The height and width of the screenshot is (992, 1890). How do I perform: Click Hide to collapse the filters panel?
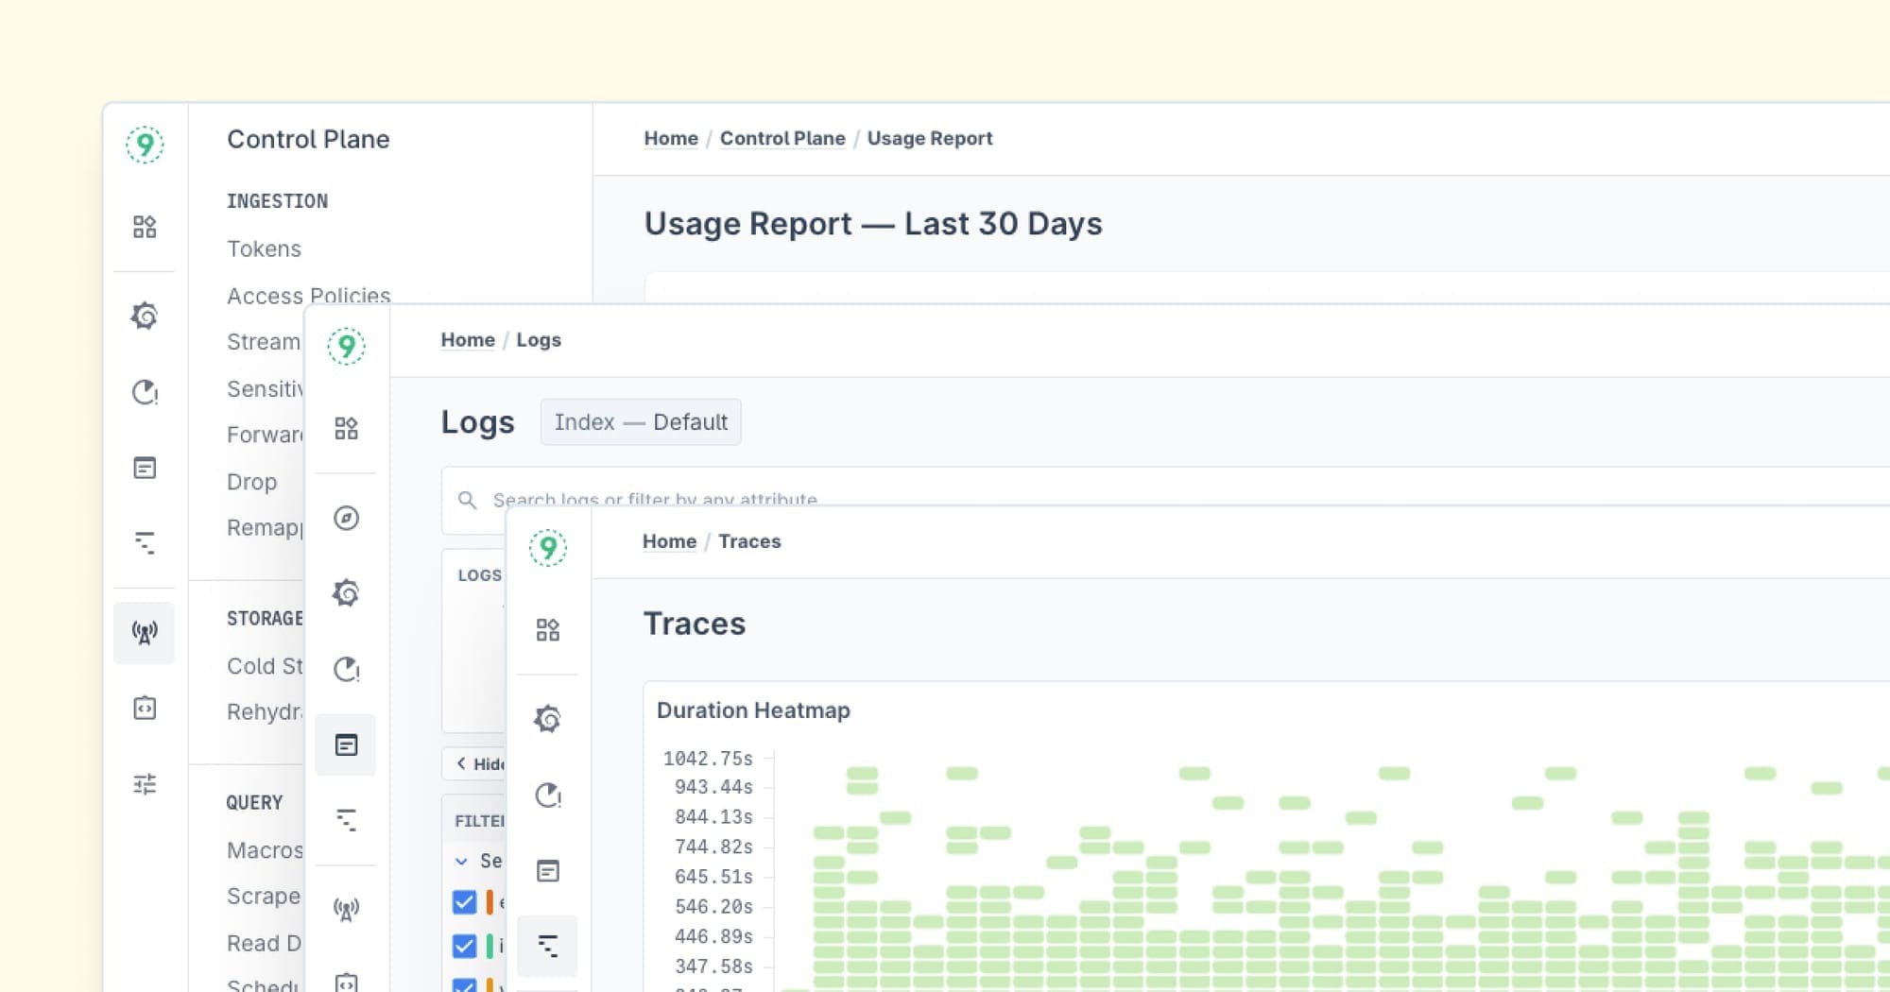[x=479, y=764]
